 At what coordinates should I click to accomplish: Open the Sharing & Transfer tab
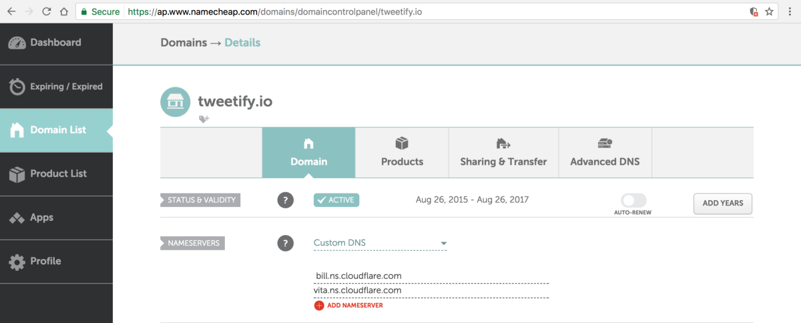pos(503,152)
